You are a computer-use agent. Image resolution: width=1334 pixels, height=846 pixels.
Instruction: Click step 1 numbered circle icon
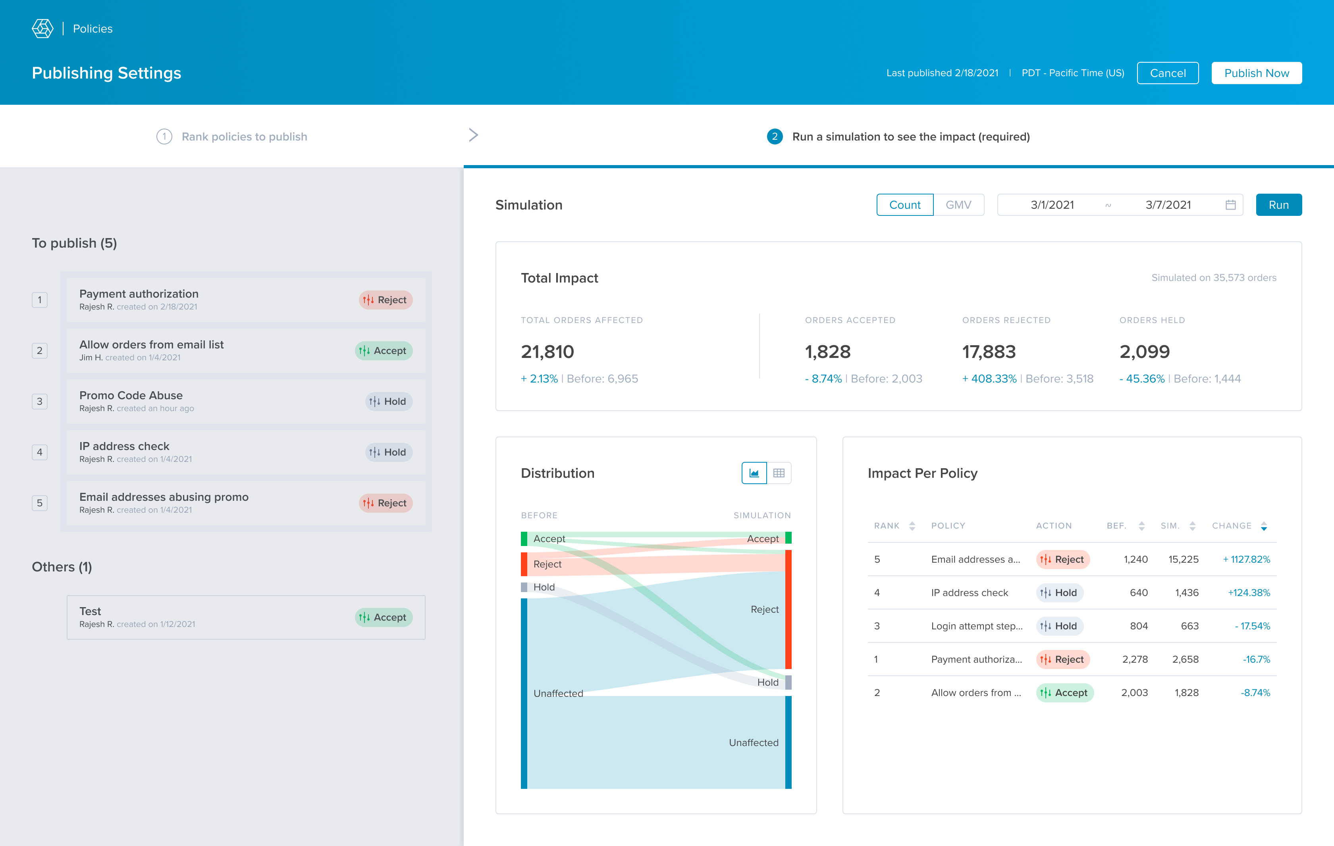(164, 136)
